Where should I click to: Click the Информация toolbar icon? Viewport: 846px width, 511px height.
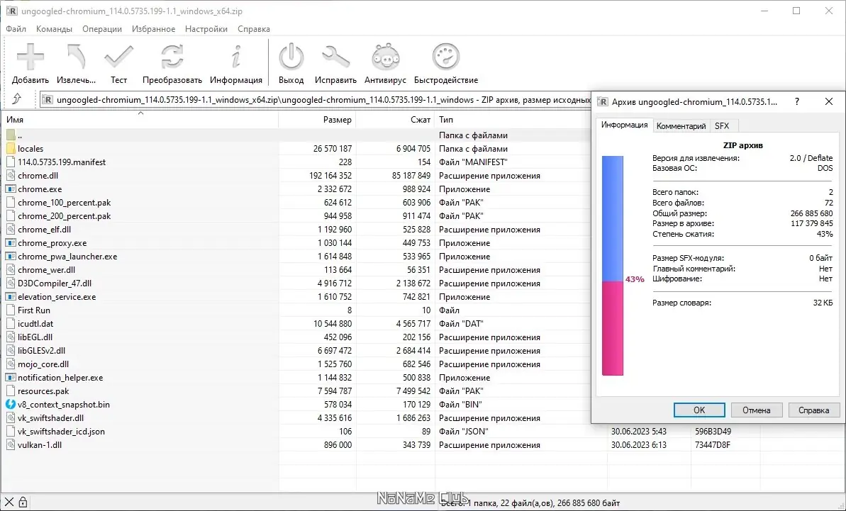point(236,56)
